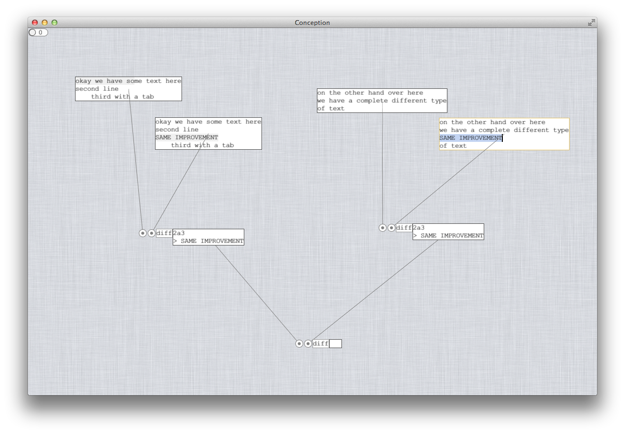Select left connector of diff wired to "okay we have" boxes

[143, 233]
